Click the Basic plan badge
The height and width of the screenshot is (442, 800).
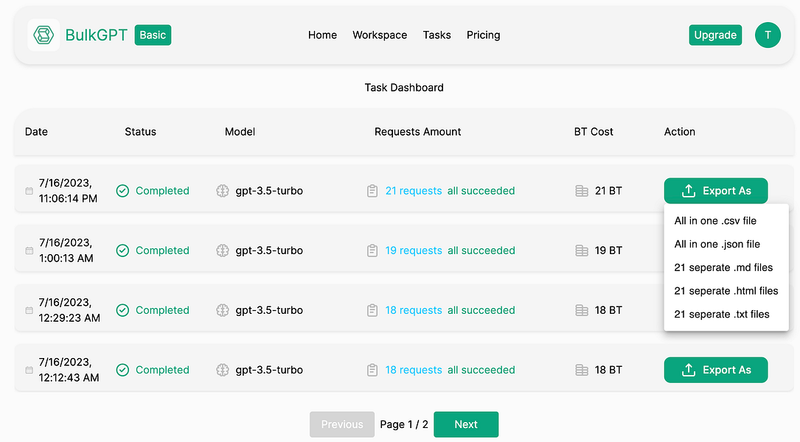pyautogui.click(x=153, y=35)
